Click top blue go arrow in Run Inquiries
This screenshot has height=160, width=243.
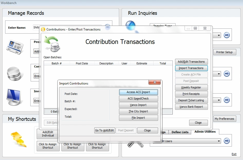pos(227,35)
